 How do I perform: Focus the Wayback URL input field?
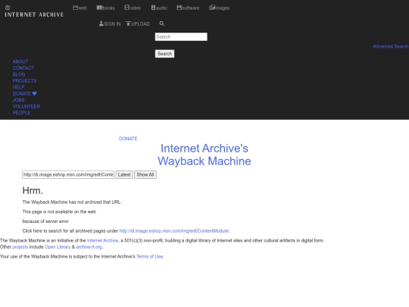(x=68, y=174)
